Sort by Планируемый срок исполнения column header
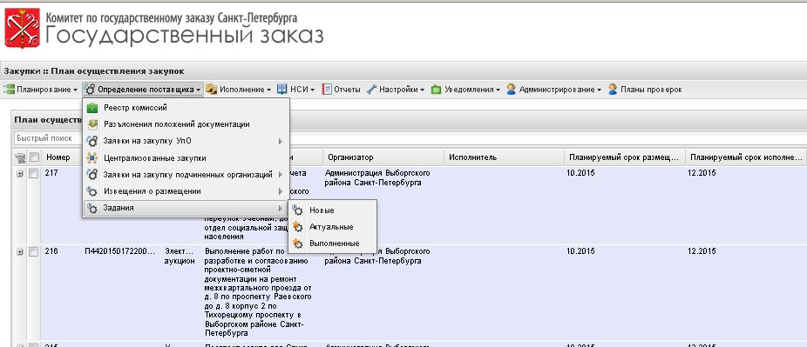 (x=746, y=157)
